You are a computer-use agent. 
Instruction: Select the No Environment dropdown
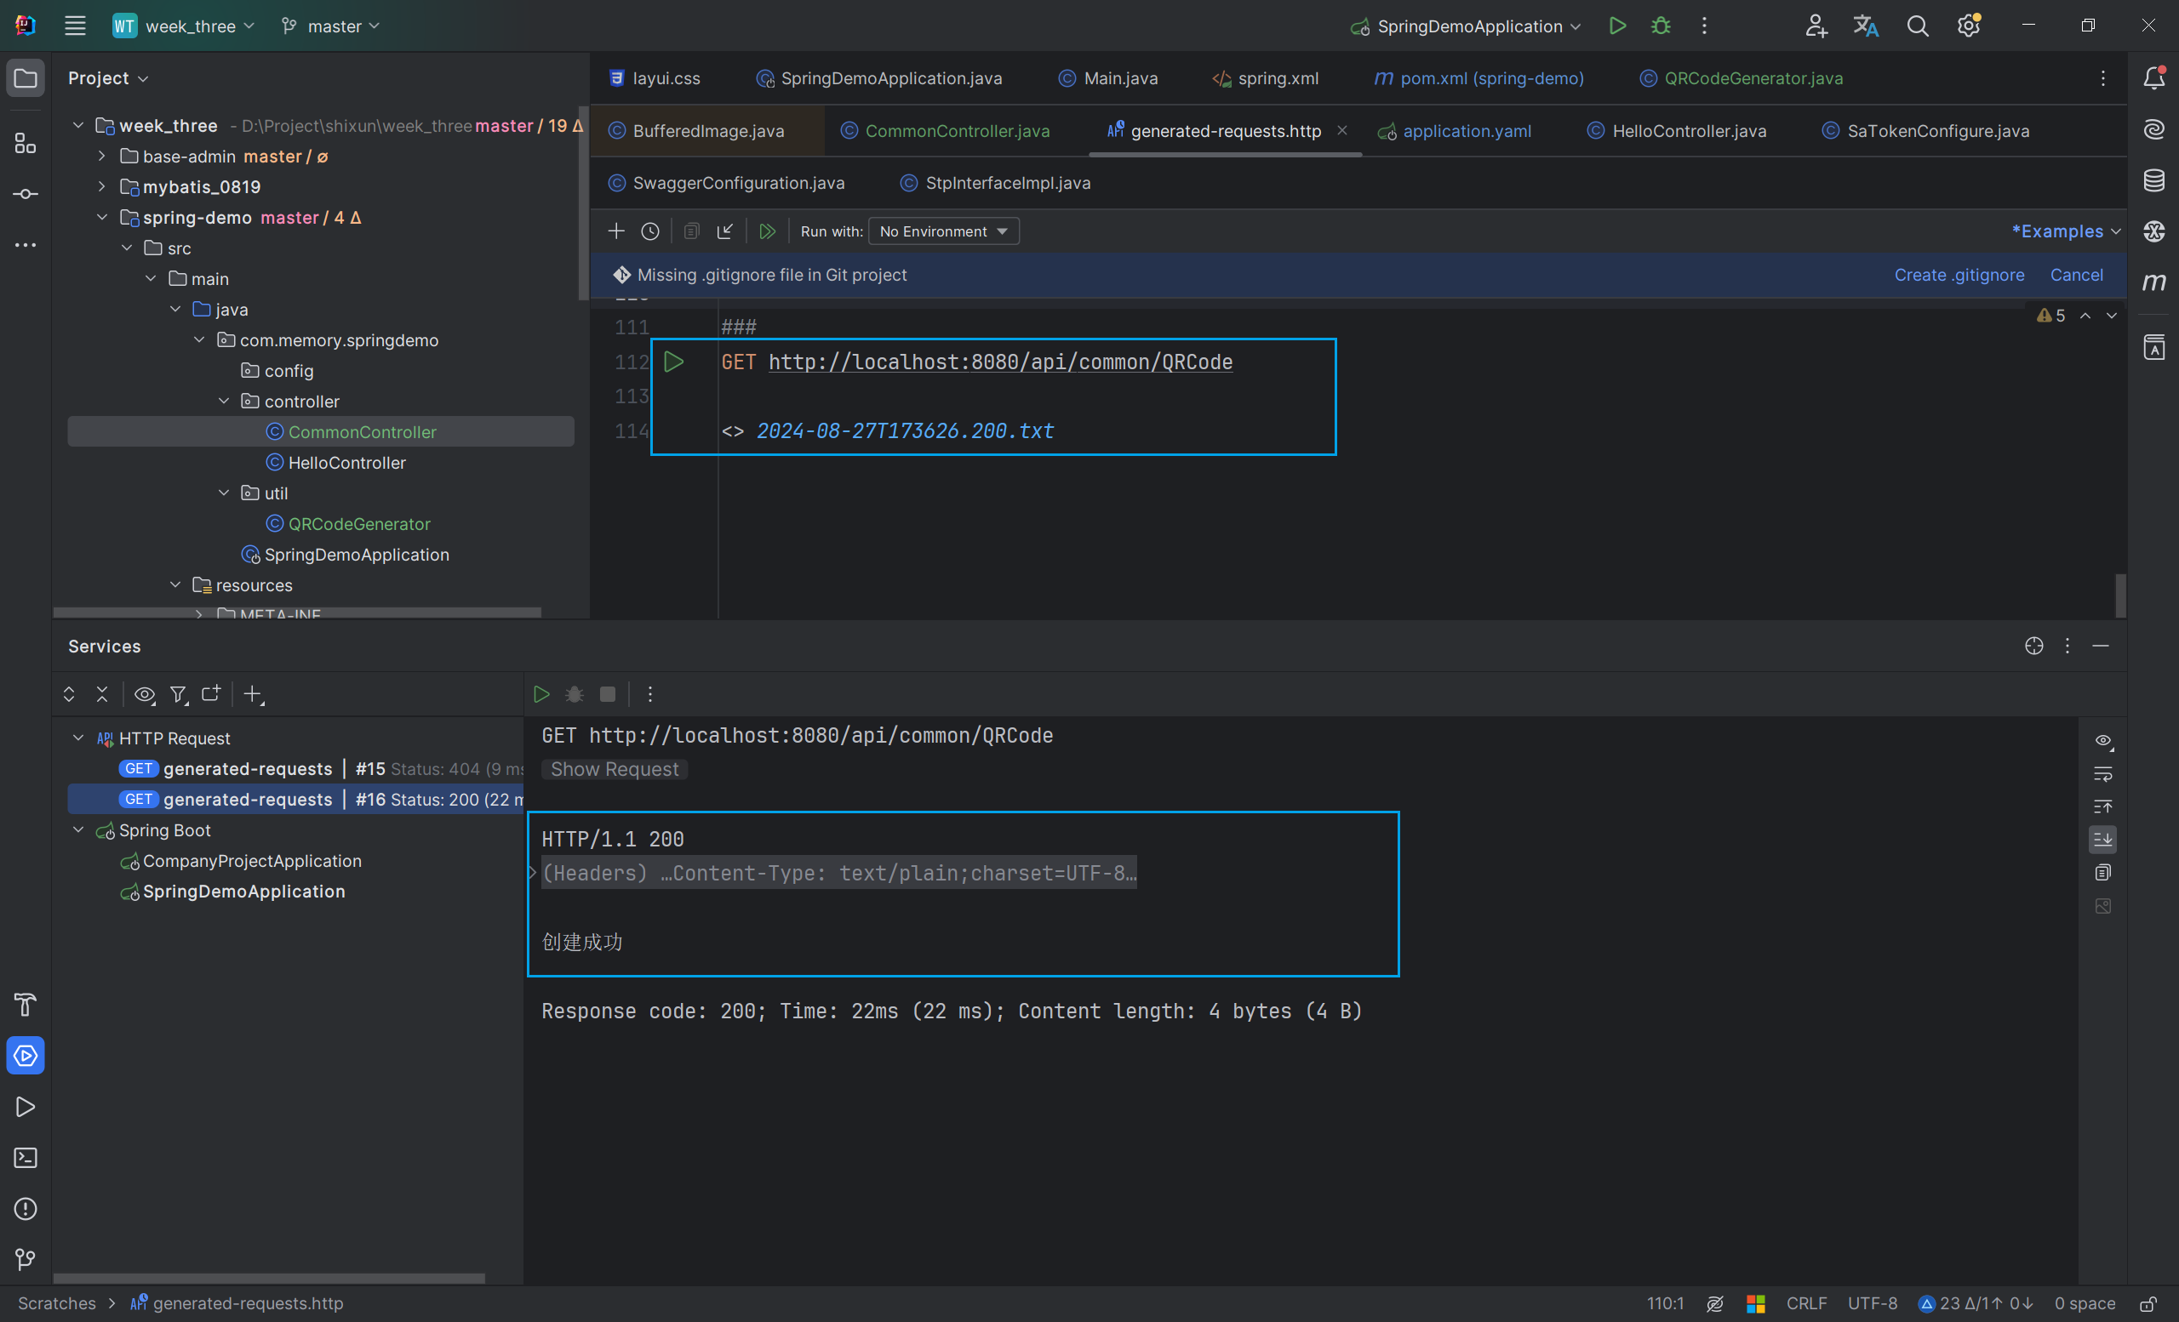(x=940, y=231)
